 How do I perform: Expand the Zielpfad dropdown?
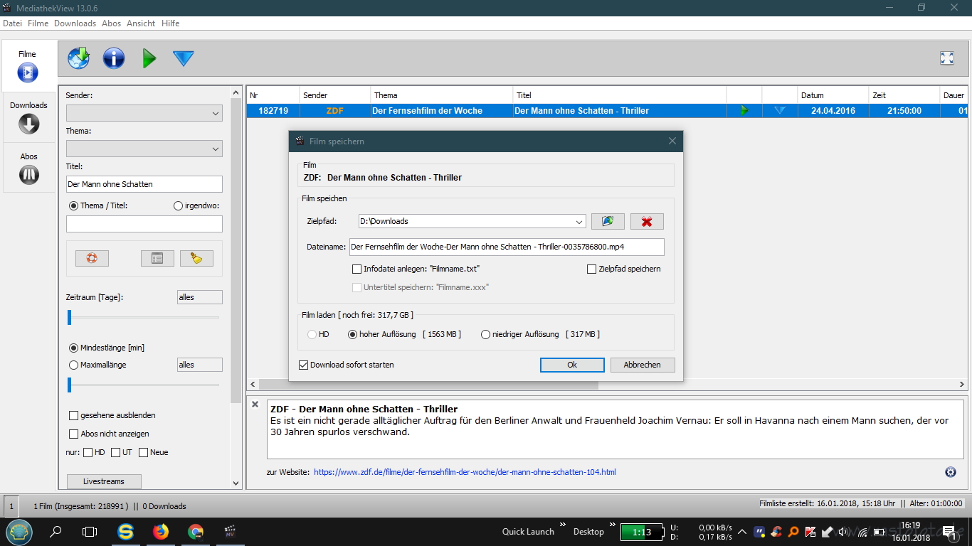[x=579, y=222]
